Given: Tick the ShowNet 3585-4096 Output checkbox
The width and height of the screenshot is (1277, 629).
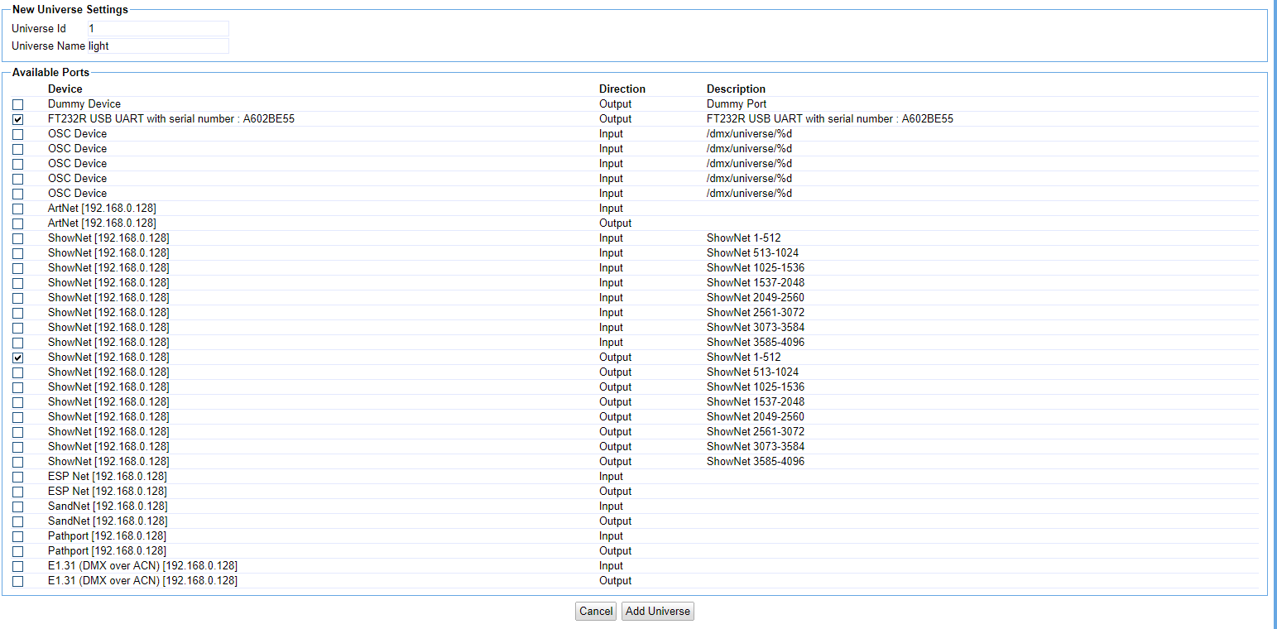Looking at the screenshot, I should pos(17,462).
